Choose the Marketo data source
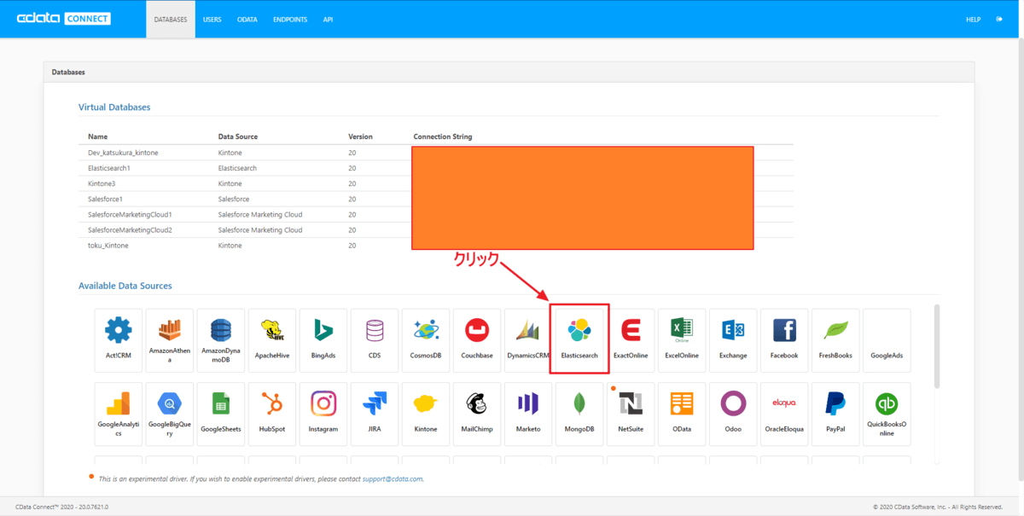1024x516 pixels. [528, 414]
